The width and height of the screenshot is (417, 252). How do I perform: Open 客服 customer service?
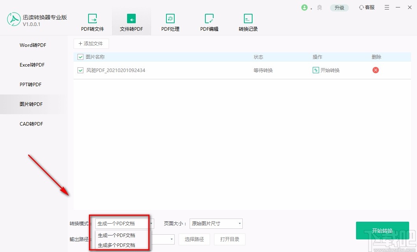click(366, 7)
